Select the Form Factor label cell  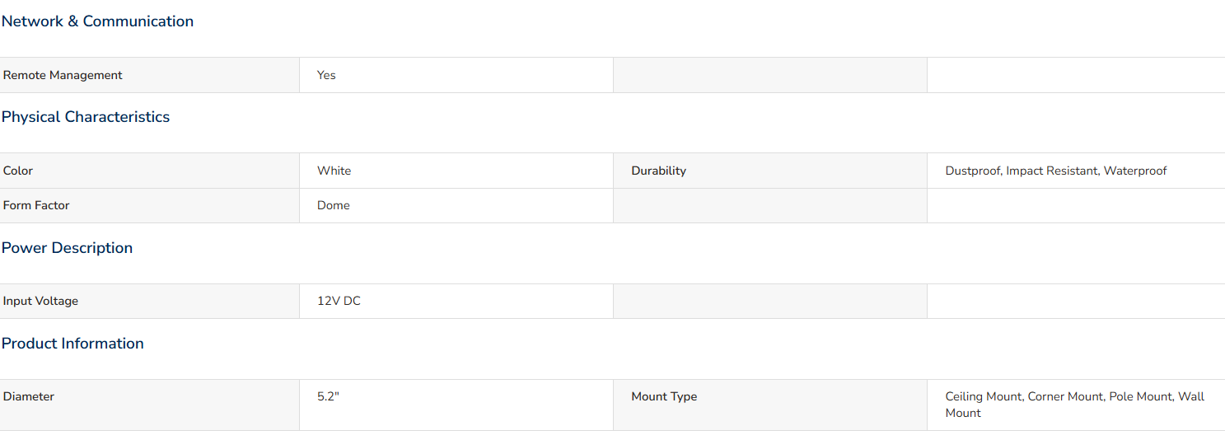[150, 205]
